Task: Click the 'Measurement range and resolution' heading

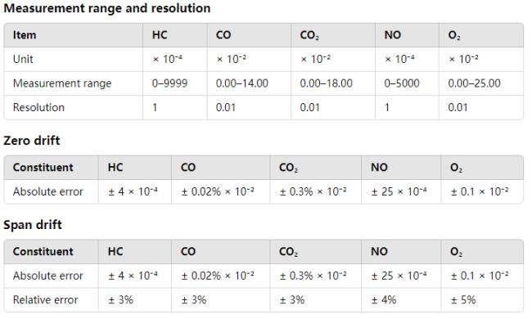Action: pos(107,8)
